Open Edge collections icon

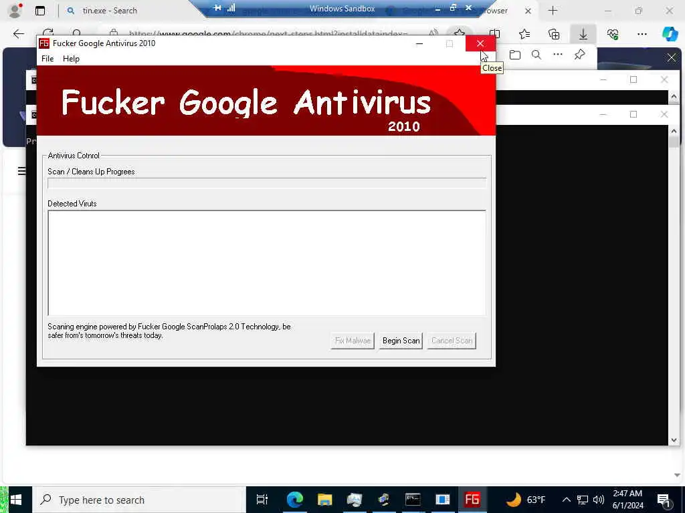coord(554,34)
